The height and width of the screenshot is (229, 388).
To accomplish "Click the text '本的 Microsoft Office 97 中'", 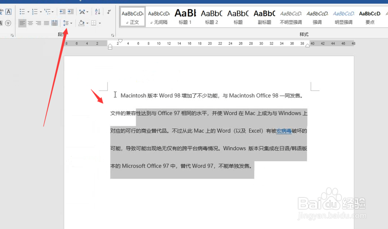I will [143, 166].
